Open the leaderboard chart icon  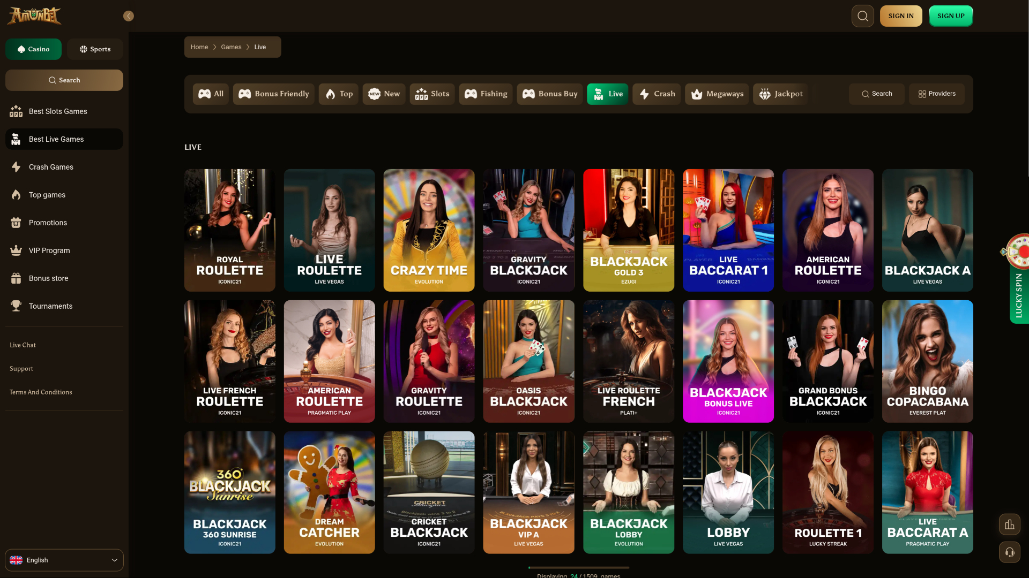1009,524
